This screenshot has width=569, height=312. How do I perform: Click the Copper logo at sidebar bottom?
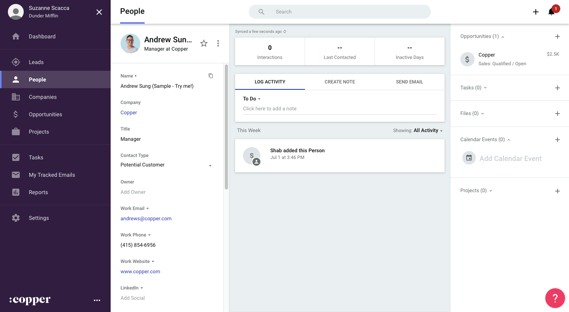tap(30, 300)
